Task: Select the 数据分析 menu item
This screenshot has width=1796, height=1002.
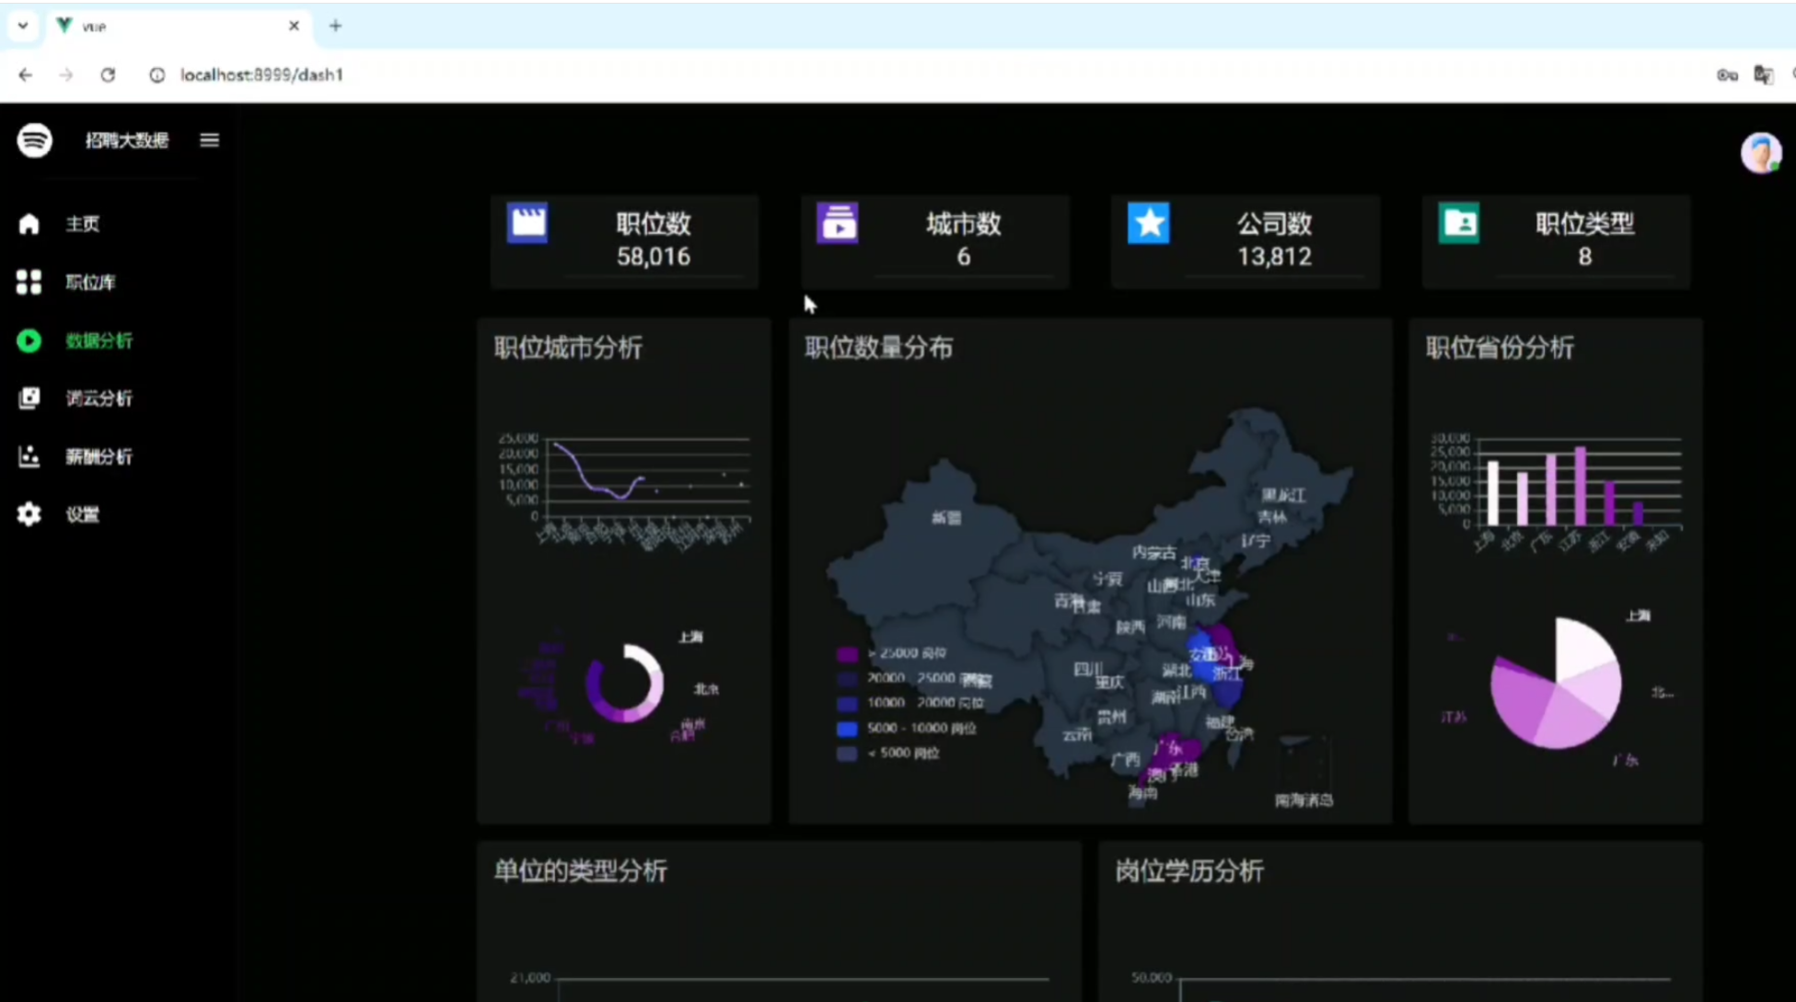Action: click(98, 340)
